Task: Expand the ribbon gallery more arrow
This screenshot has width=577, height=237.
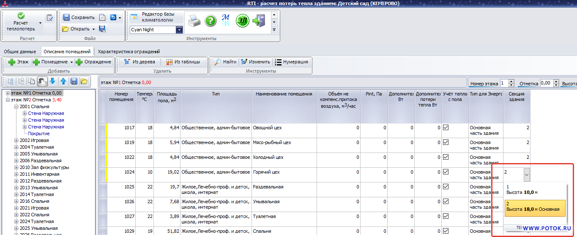Action: click(274, 30)
